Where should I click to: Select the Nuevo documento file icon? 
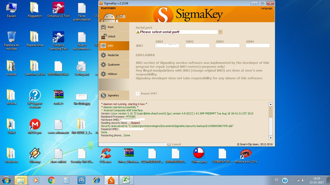82,41
